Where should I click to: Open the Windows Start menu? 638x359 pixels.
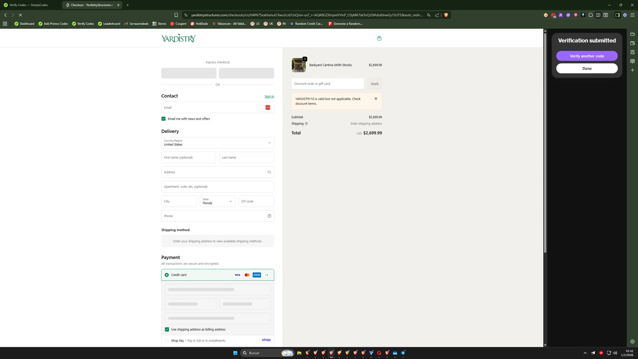pyautogui.click(x=235, y=353)
